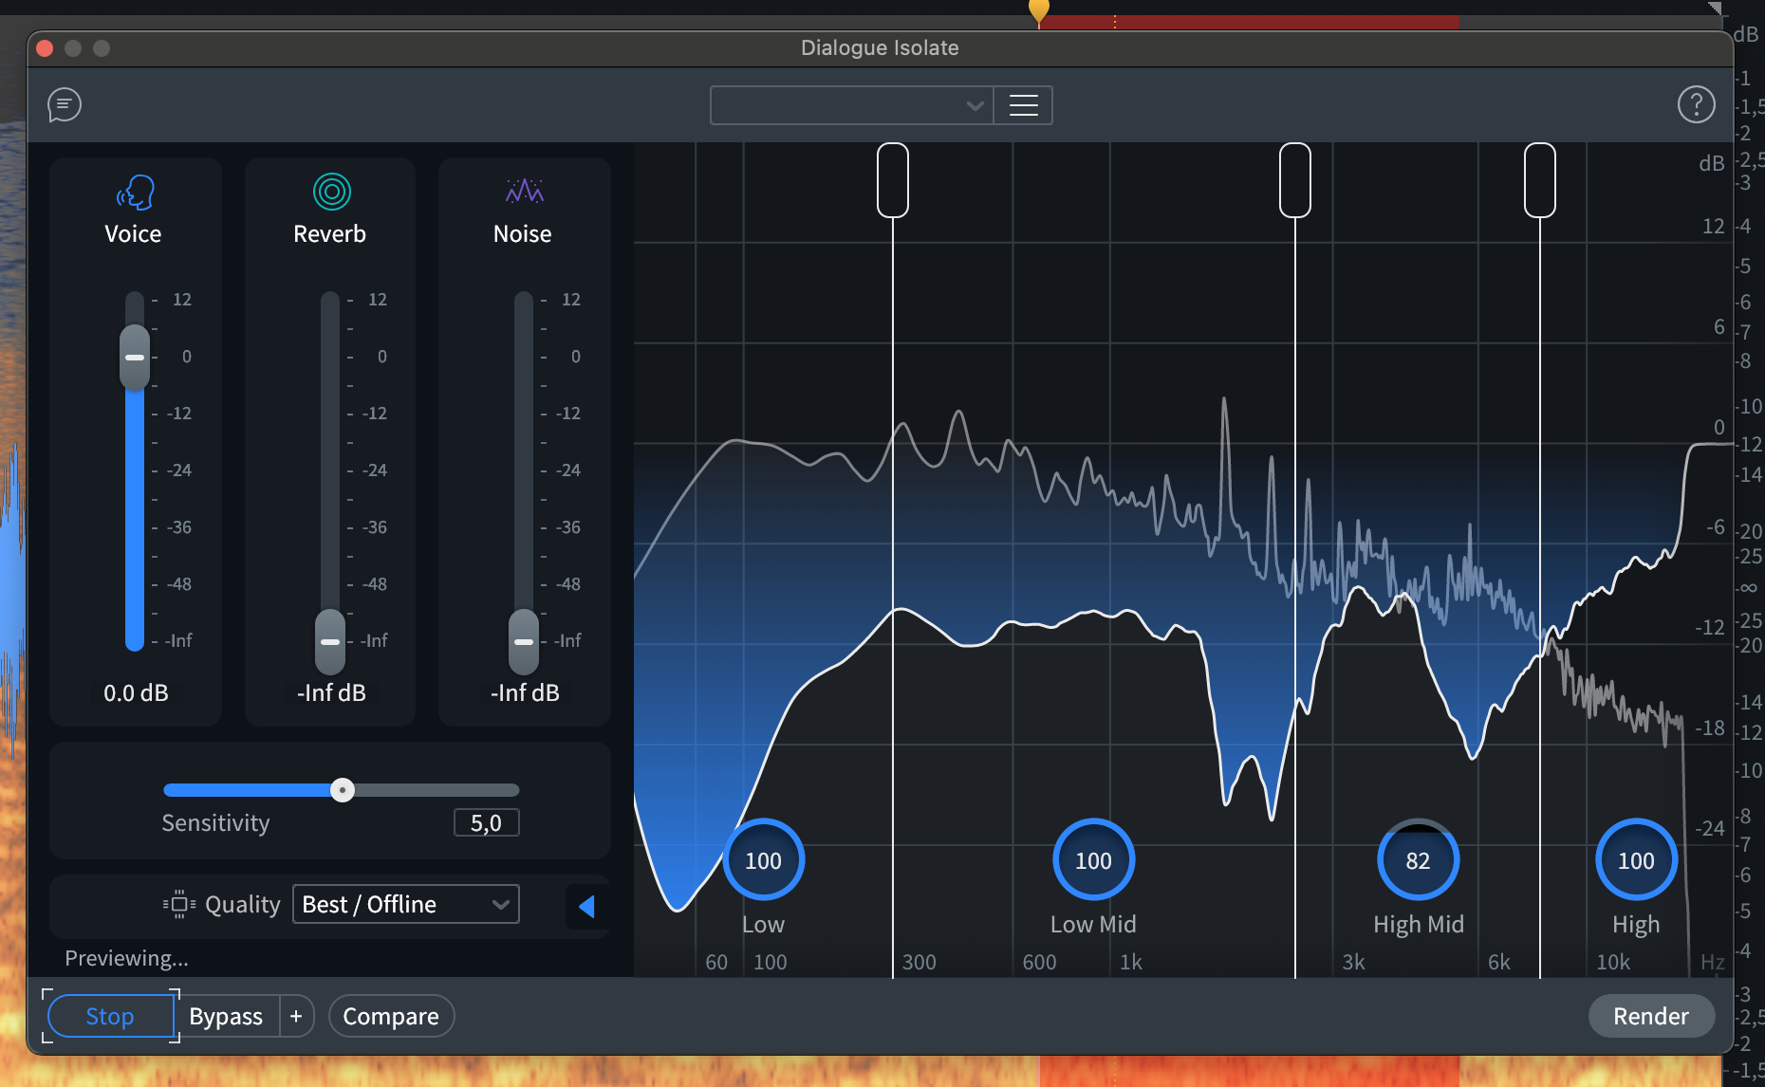Open the Quality dropdown showing Best / Offline
The width and height of the screenshot is (1765, 1087).
(x=406, y=904)
